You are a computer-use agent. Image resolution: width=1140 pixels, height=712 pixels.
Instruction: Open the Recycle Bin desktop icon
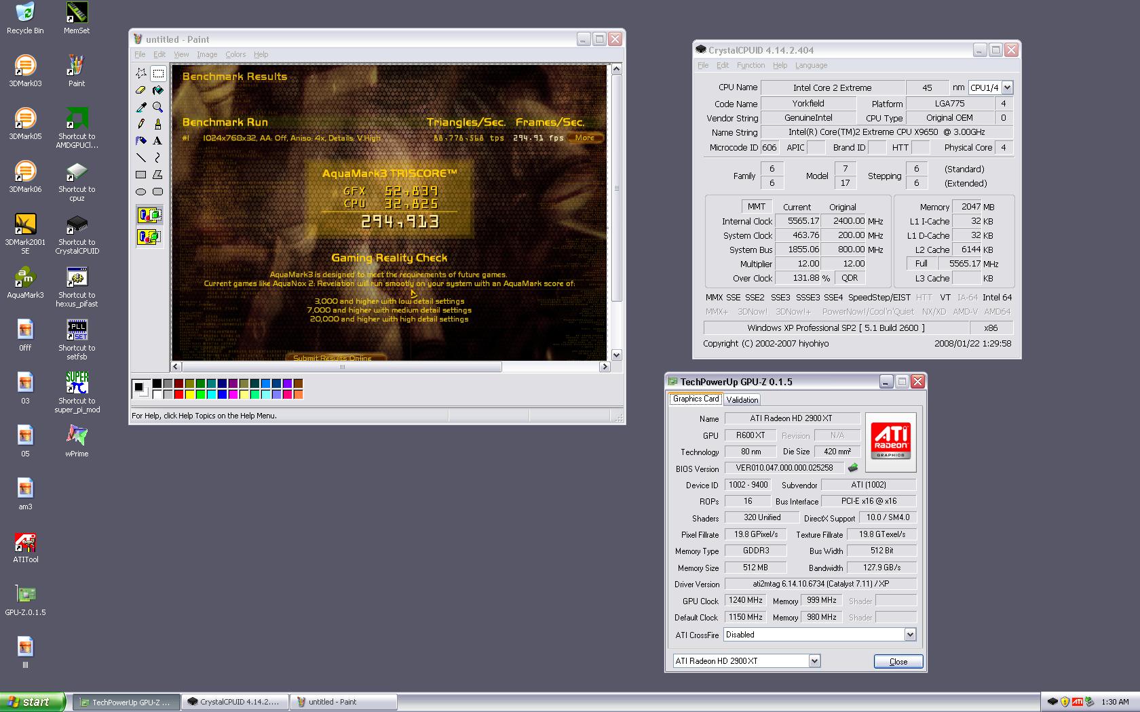(x=25, y=18)
